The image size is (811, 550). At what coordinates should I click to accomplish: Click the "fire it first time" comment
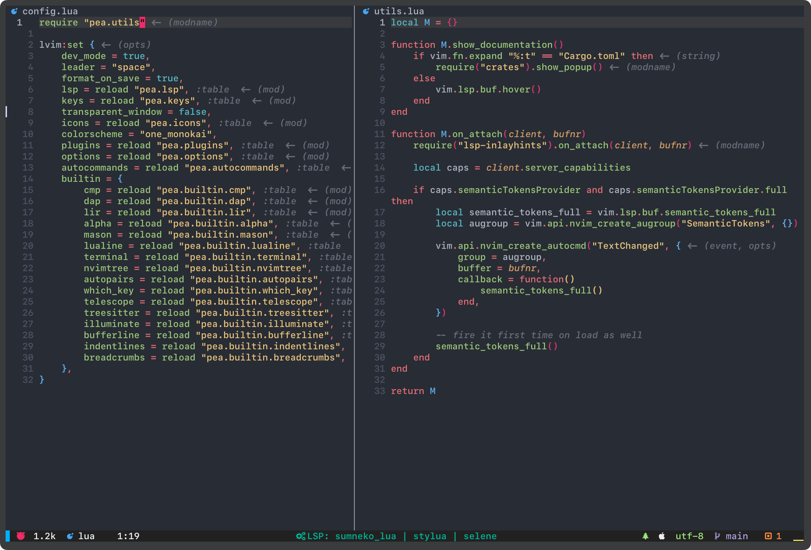[x=539, y=335]
